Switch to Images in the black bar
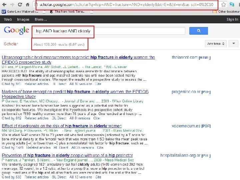 tap(23, 19)
